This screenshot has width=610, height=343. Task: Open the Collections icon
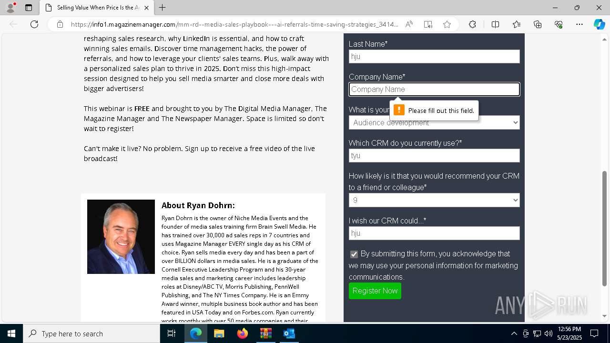[x=538, y=24]
